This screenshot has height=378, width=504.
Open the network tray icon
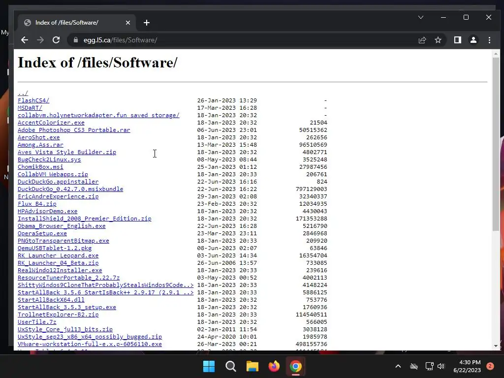point(429,366)
